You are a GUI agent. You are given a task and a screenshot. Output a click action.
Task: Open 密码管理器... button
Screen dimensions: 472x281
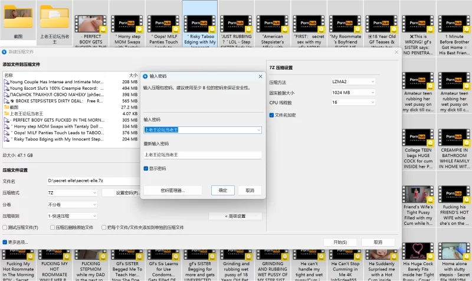click(x=173, y=190)
